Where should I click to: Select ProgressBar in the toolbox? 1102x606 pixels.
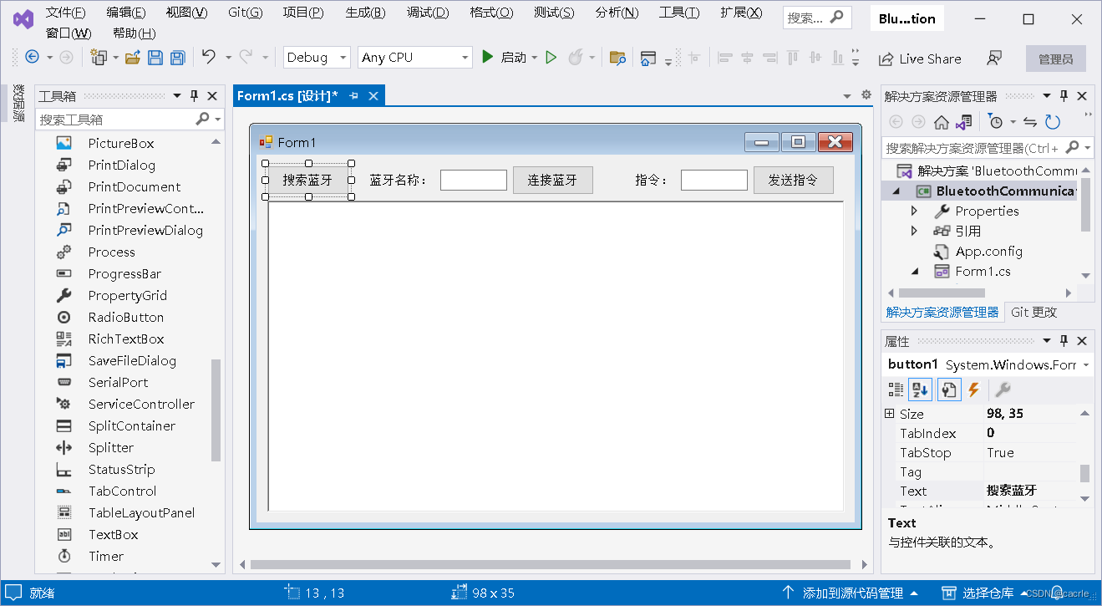coord(124,273)
